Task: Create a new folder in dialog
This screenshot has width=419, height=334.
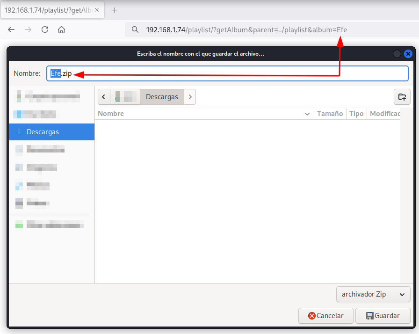Action: coord(402,97)
